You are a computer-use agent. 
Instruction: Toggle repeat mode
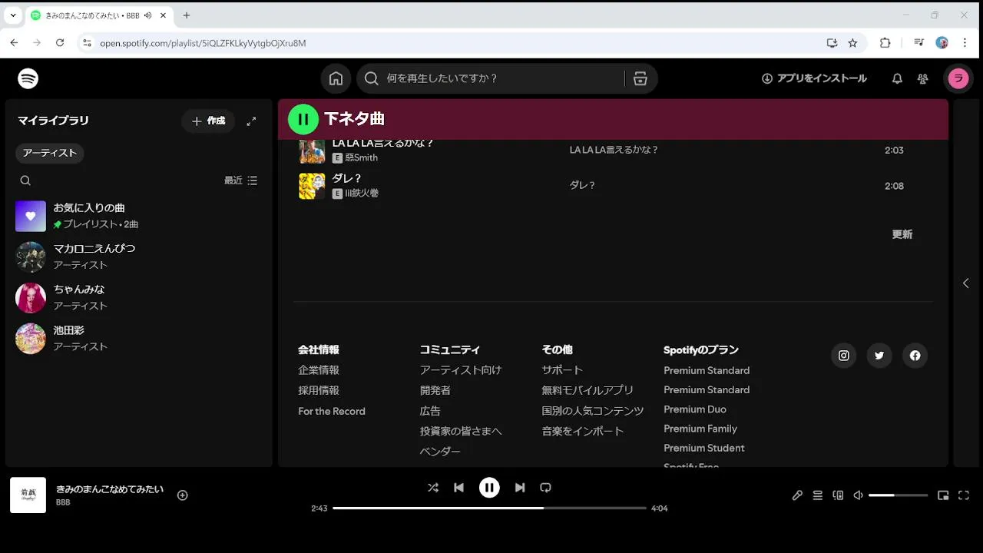[x=545, y=488]
